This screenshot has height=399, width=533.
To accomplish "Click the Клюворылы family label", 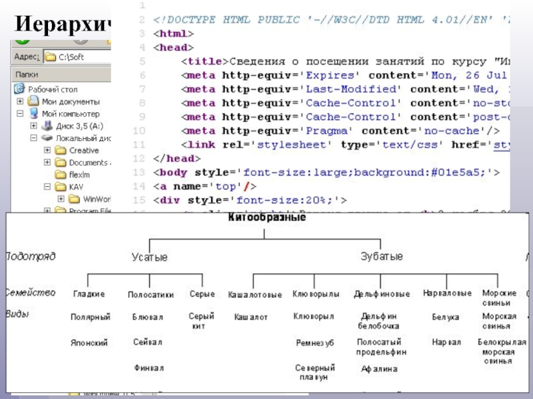I will point(316,294).
